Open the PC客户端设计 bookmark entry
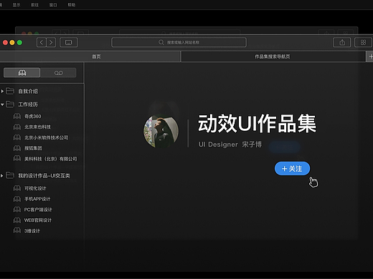 pos(38,210)
